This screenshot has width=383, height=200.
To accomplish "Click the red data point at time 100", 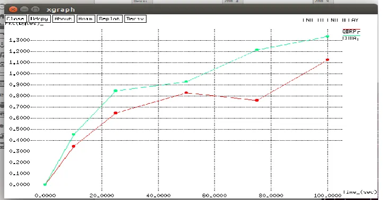I will pyautogui.click(x=327, y=60).
